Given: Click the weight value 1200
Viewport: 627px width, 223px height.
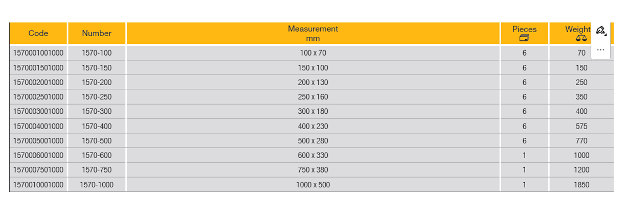Looking at the screenshot, I should (x=581, y=170).
